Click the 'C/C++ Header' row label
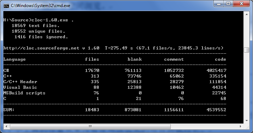Image resolution: width=253 pixels, height=133 pixels. (20, 82)
